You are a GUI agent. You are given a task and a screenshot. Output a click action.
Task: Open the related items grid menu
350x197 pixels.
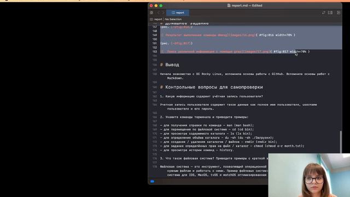pyautogui.click(x=151, y=13)
